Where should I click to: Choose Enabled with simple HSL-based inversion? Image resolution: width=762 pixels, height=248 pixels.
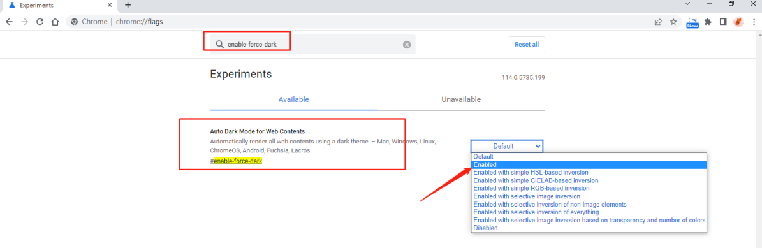pyautogui.click(x=589, y=173)
